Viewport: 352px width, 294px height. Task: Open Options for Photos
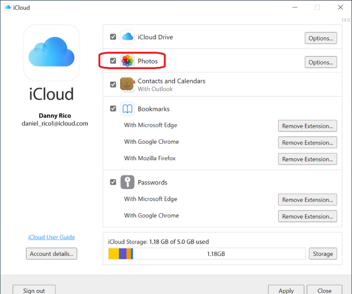point(321,62)
